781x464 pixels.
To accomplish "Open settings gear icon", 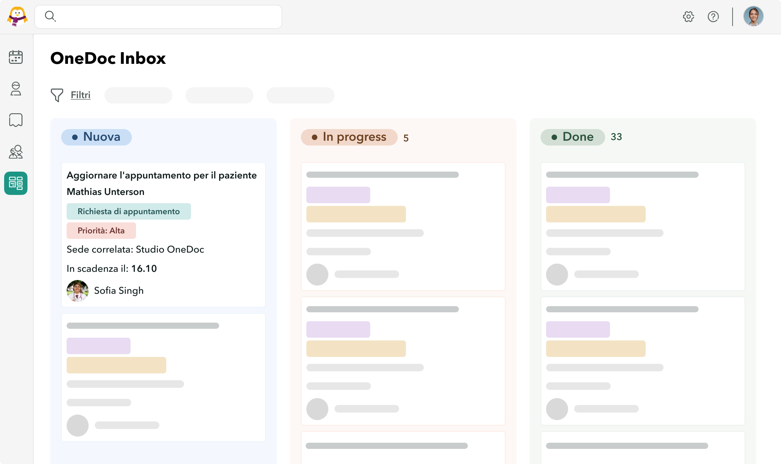I will point(688,16).
